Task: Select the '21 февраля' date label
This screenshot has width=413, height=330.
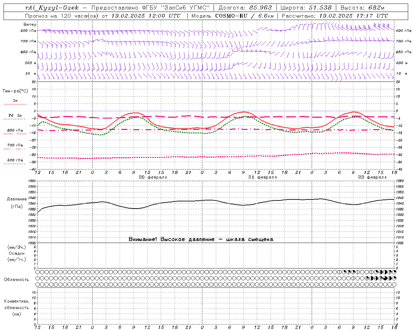Action: pyautogui.click(x=263, y=177)
